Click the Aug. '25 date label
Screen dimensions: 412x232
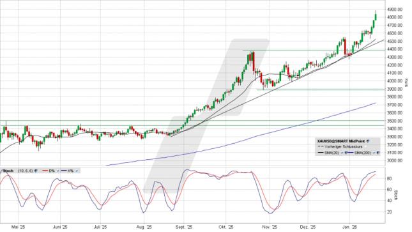point(144,227)
